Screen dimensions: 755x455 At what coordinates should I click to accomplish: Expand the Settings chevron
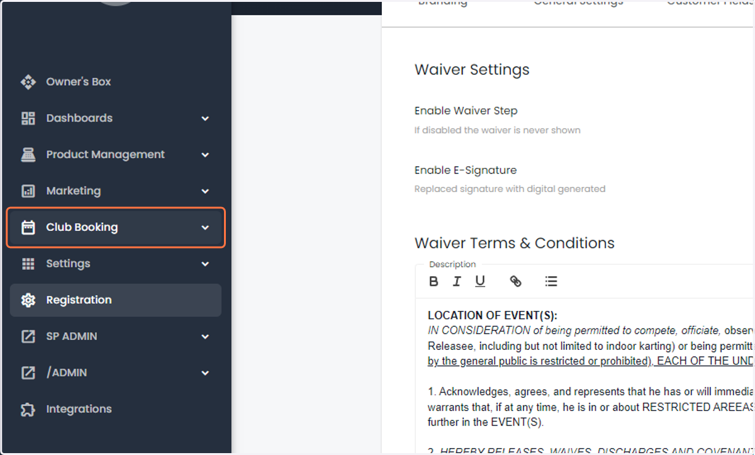click(x=205, y=264)
